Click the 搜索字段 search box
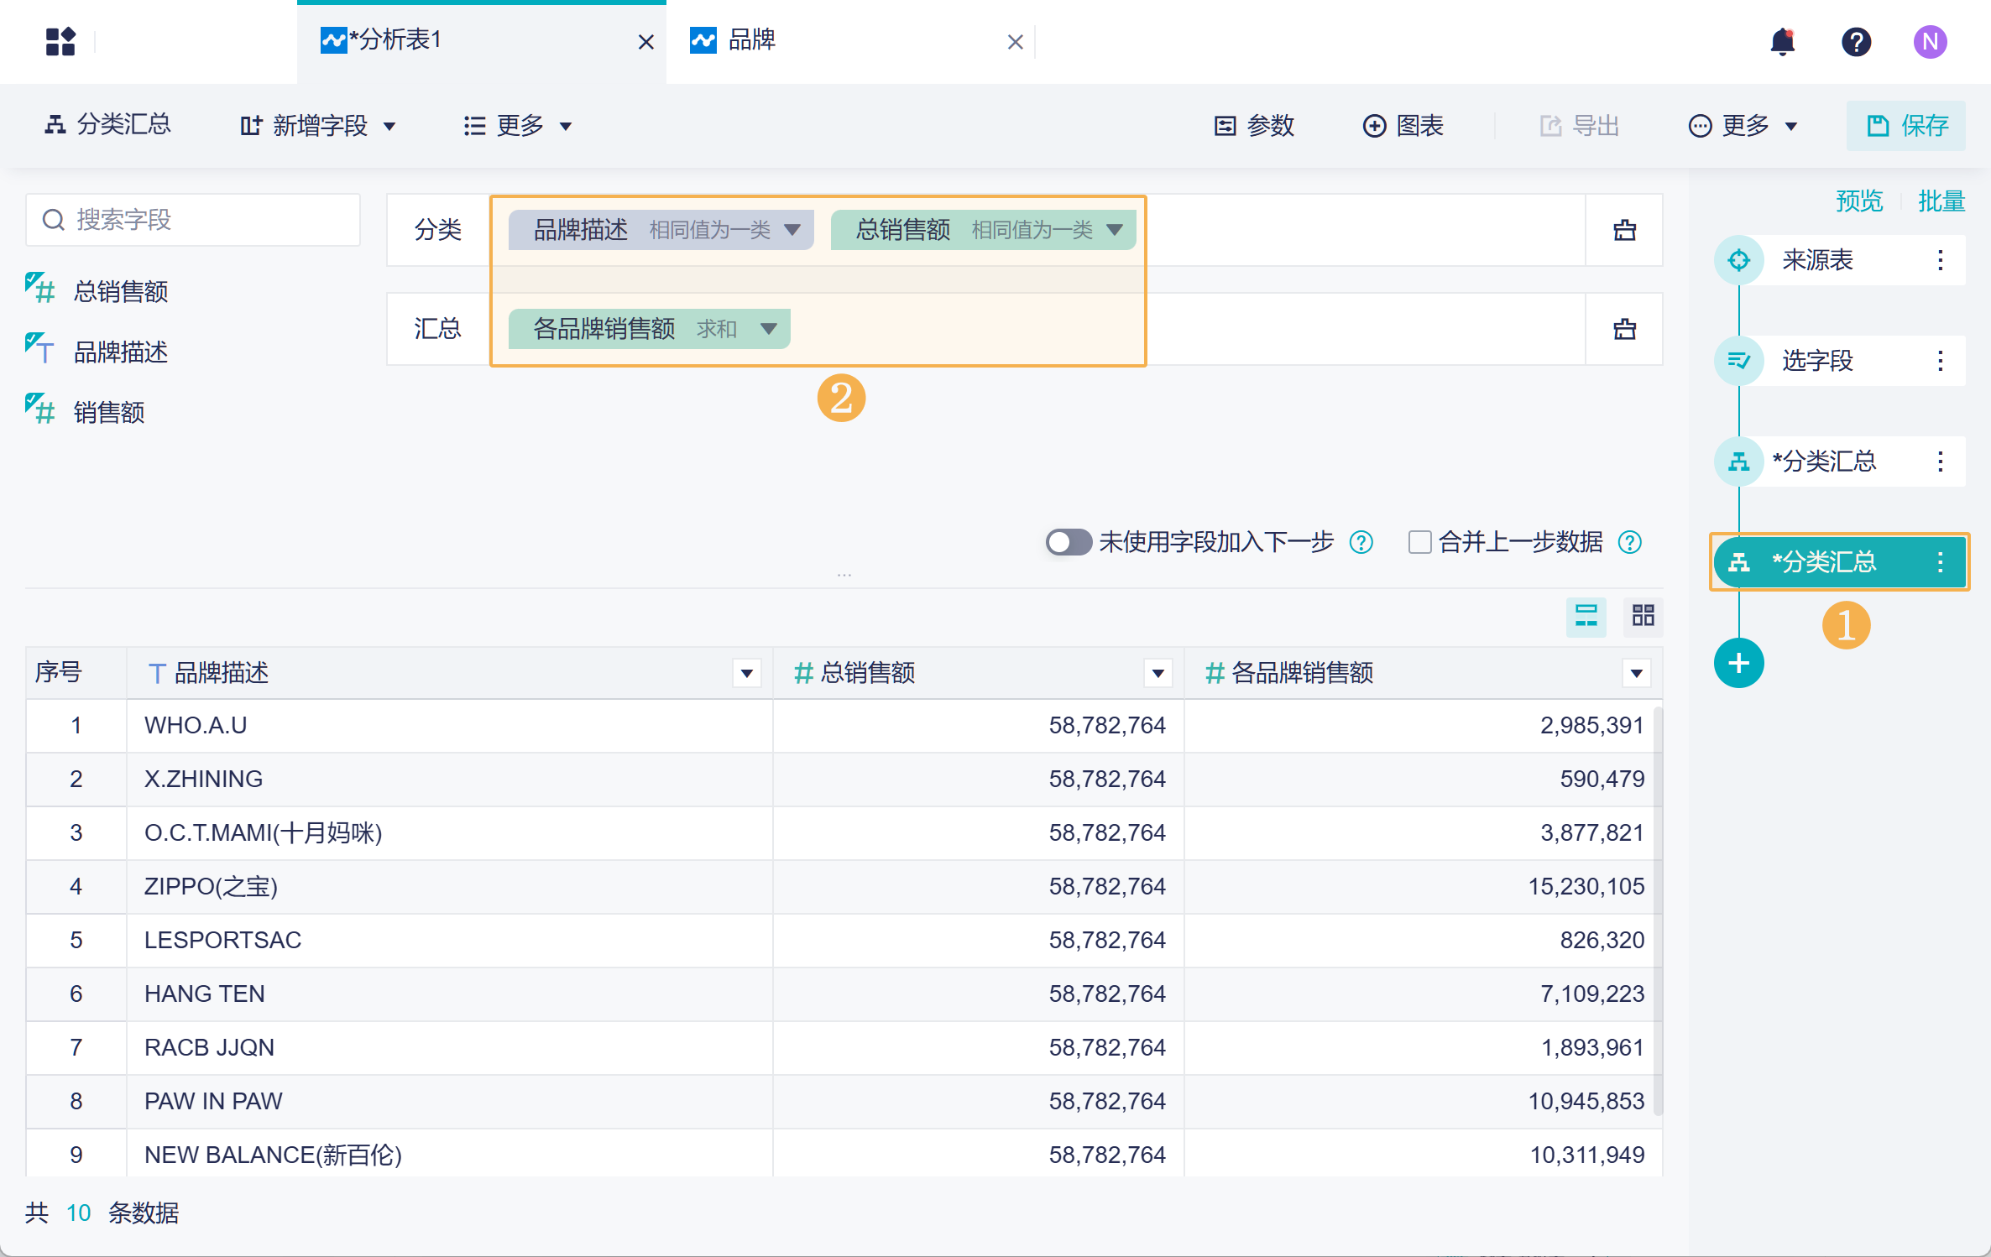1991x1257 pixels. tap(193, 220)
